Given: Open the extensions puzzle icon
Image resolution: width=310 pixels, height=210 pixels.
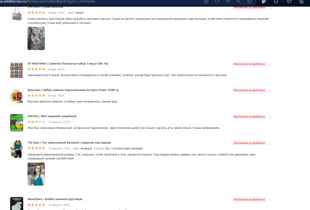Looking at the screenshot, I should tap(276, 2).
